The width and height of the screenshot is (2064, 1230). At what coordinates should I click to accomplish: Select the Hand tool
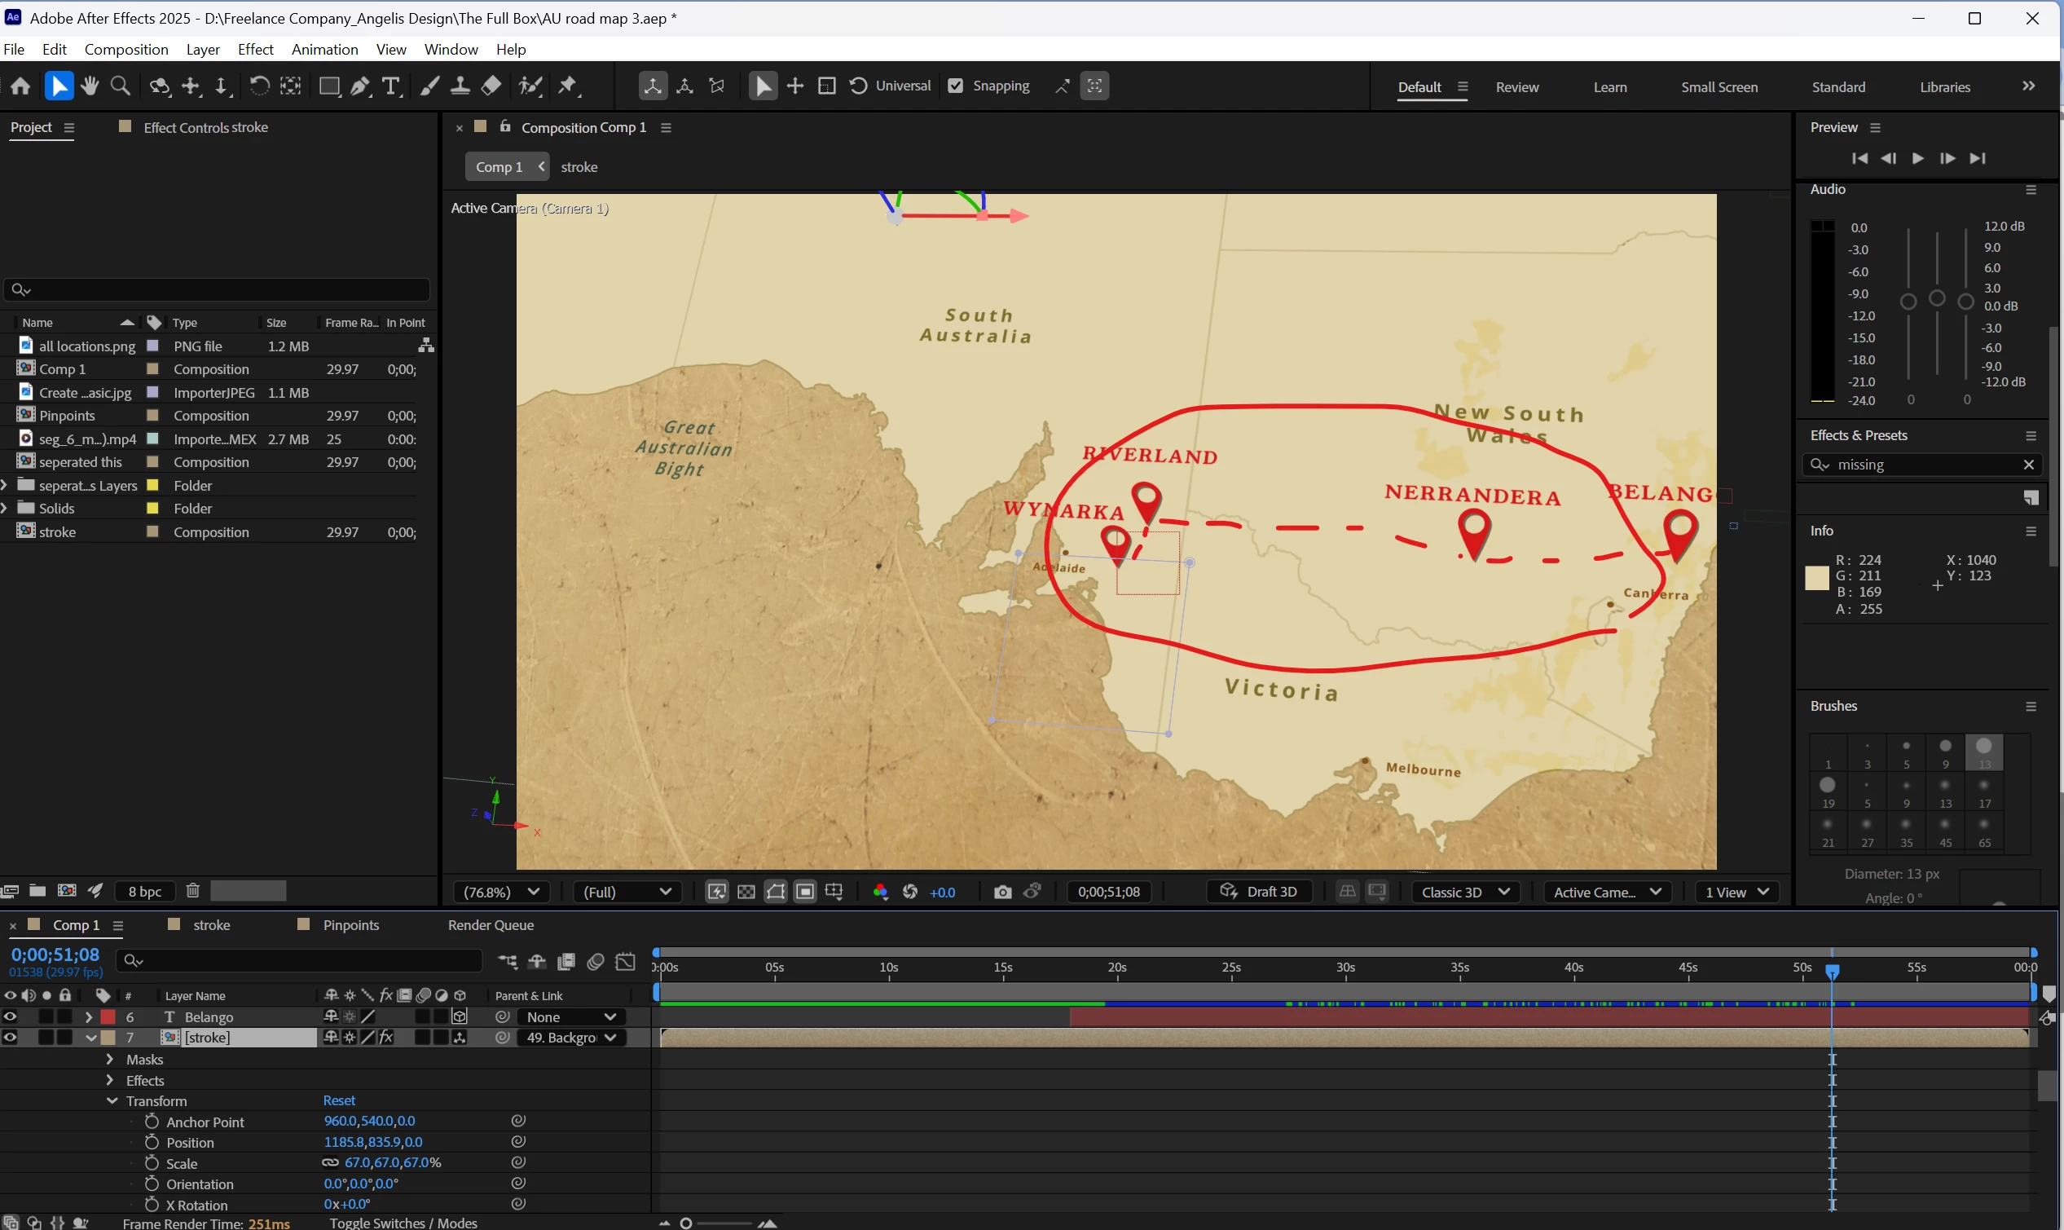(90, 86)
